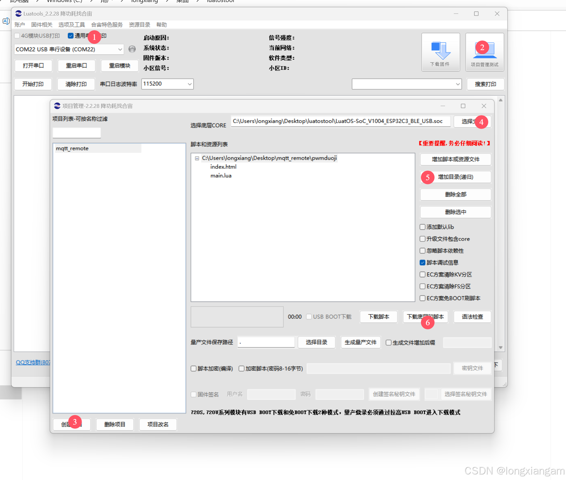Click project name filter input field
Image resolution: width=566 pixels, height=480 pixels.
(77, 133)
